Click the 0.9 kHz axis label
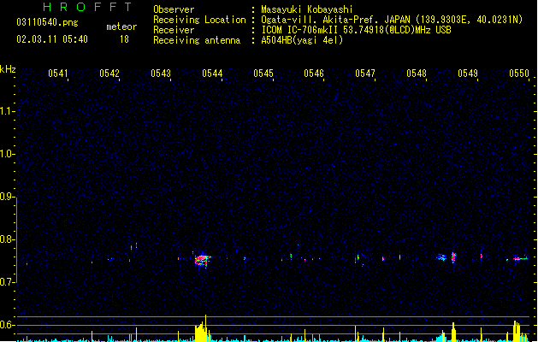 pyautogui.click(x=7, y=197)
